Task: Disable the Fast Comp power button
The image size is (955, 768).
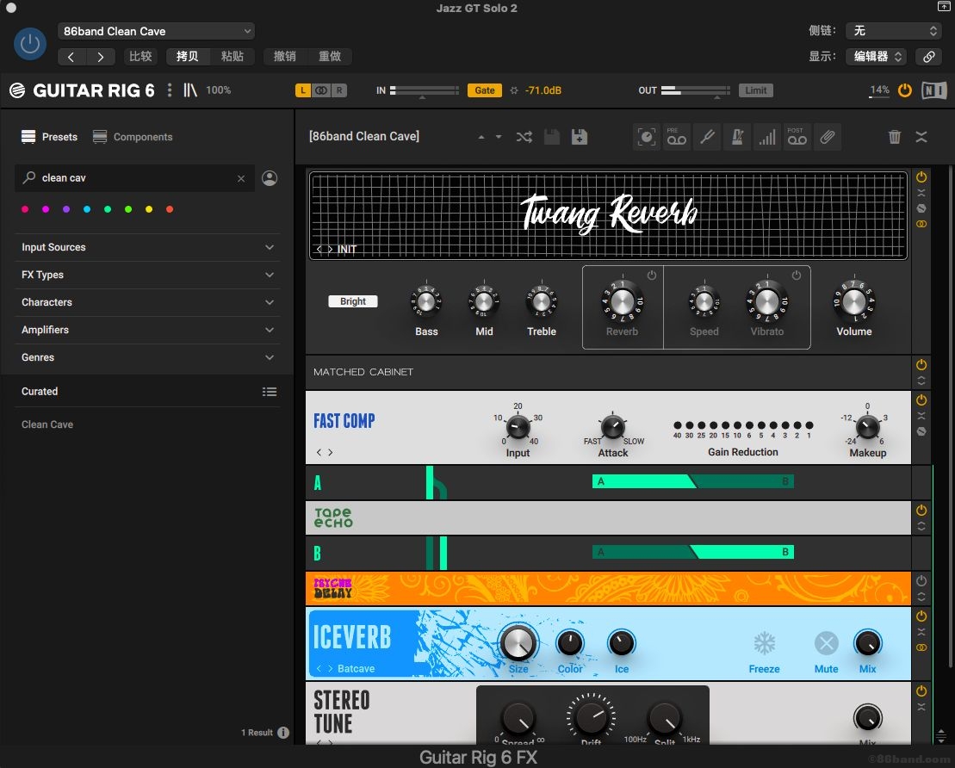Action: click(x=921, y=400)
